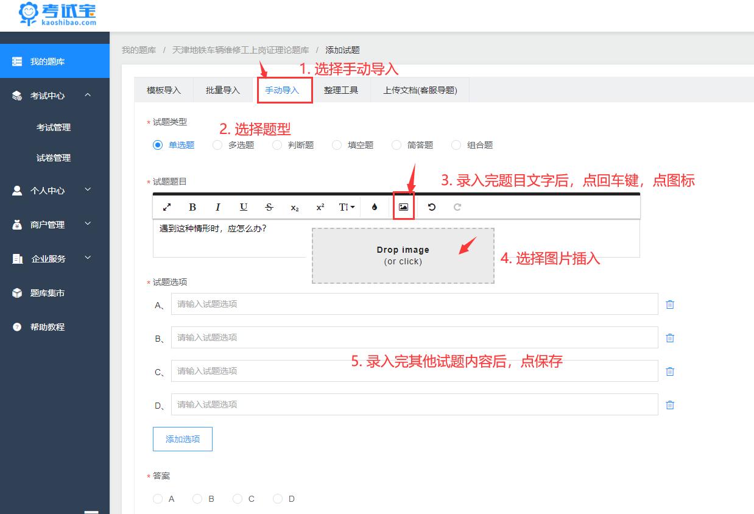The image size is (754, 514).
Task: Select 多选题 question type radio
Action: 217,145
